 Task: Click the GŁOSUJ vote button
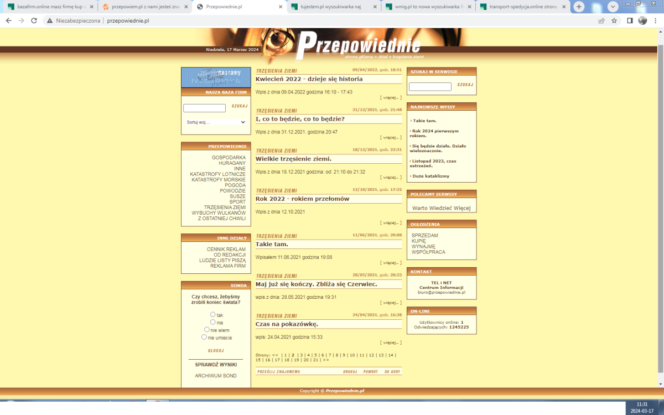pos(216,350)
